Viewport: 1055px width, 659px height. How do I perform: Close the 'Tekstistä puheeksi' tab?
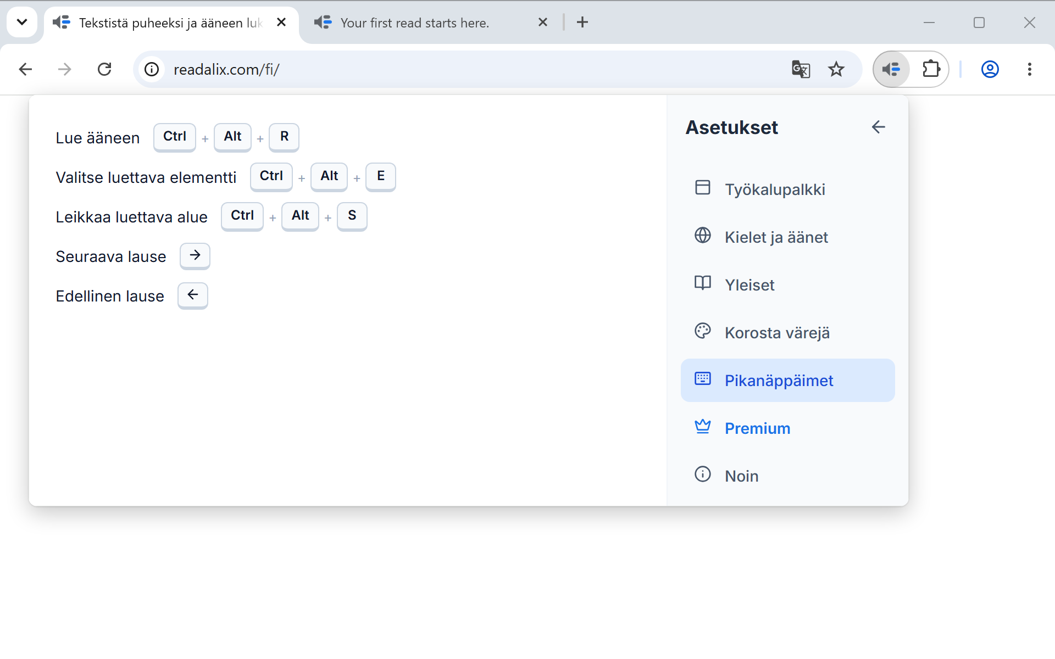pyautogui.click(x=281, y=23)
